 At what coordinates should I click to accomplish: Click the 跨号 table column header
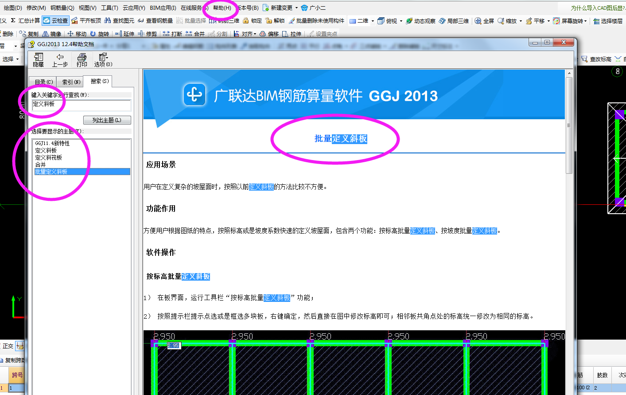click(x=17, y=375)
